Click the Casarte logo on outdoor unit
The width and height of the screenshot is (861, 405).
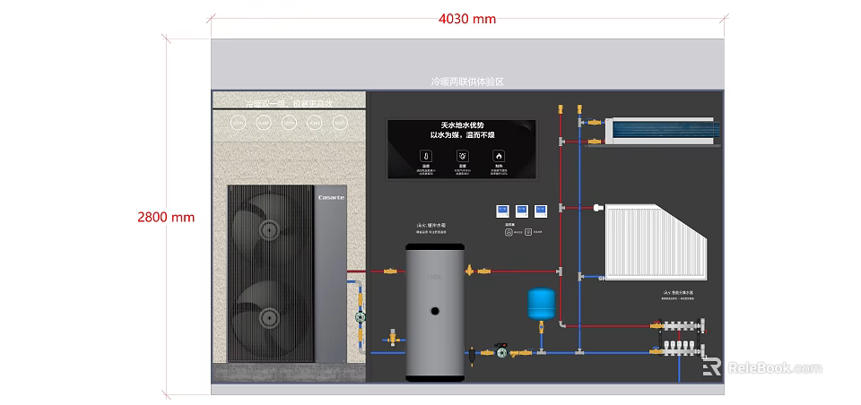[x=331, y=197]
